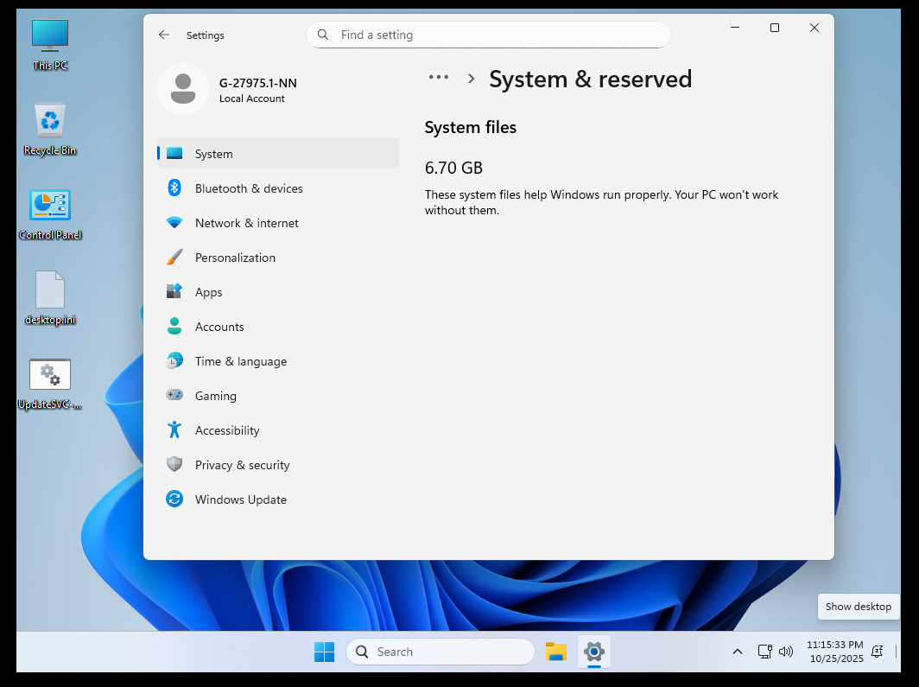Open Personalization settings
Viewport: 919px width, 687px height.
tap(278, 258)
